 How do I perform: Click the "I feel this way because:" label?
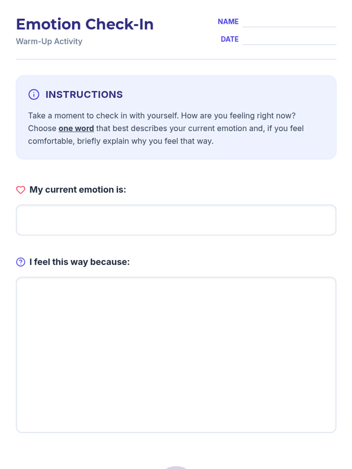(79, 262)
